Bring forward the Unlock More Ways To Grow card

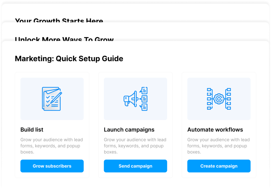click(x=64, y=39)
